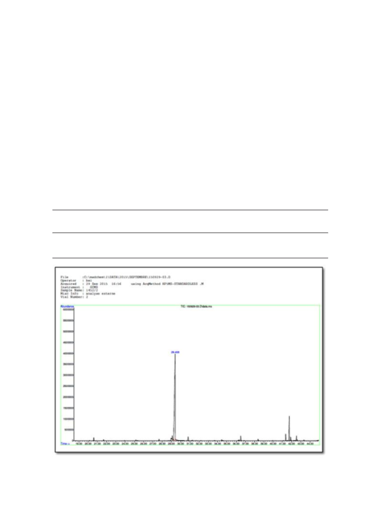The image size is (380, 523).
Task: Click the File path line in header
Action: click(115, 277)
